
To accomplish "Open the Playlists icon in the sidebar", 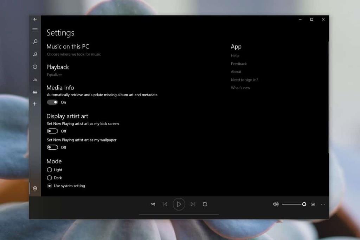I will pos(35,92).
